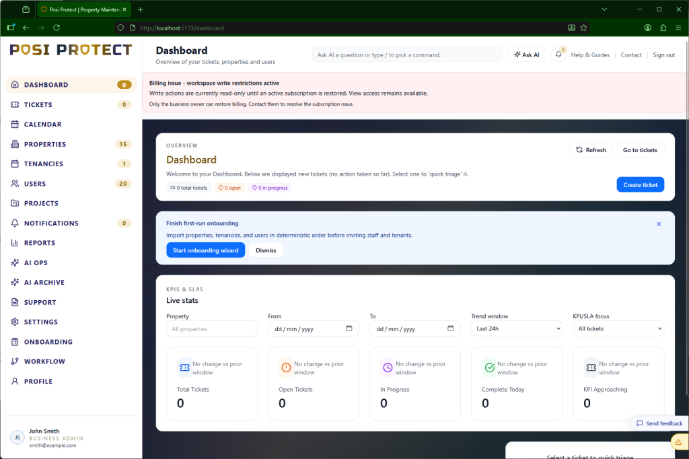Image resolution: width=689 pixels, height=459 pixels.
Task: Expand the Trend window dropdown
Action: click(516, 328)
